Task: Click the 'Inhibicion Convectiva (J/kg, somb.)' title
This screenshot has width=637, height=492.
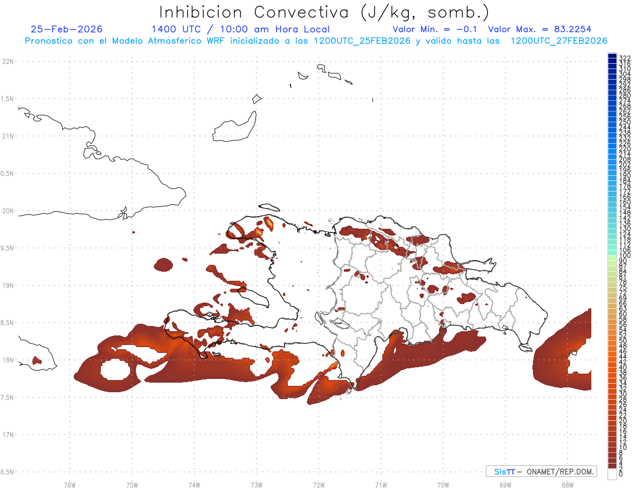Action: [324, 12]
